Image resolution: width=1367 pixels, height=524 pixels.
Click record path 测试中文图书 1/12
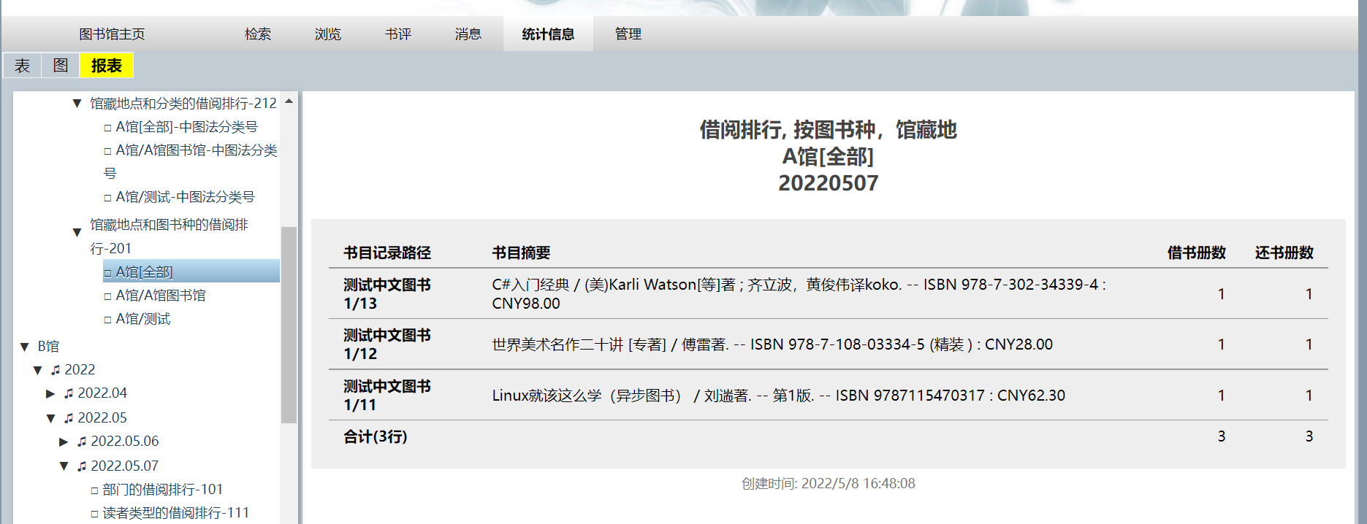387,344
